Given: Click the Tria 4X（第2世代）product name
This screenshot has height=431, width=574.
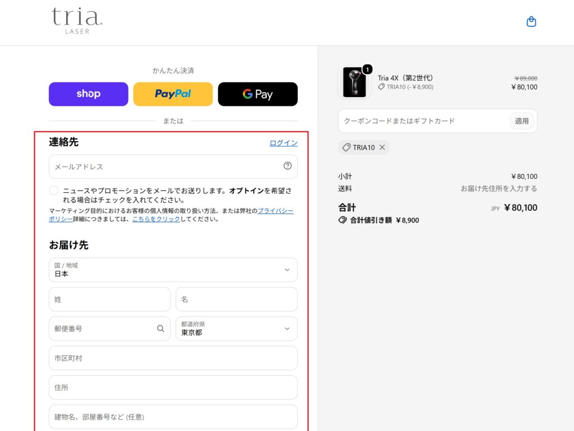Looking at the screenshot, I should (x=405, y=78).
